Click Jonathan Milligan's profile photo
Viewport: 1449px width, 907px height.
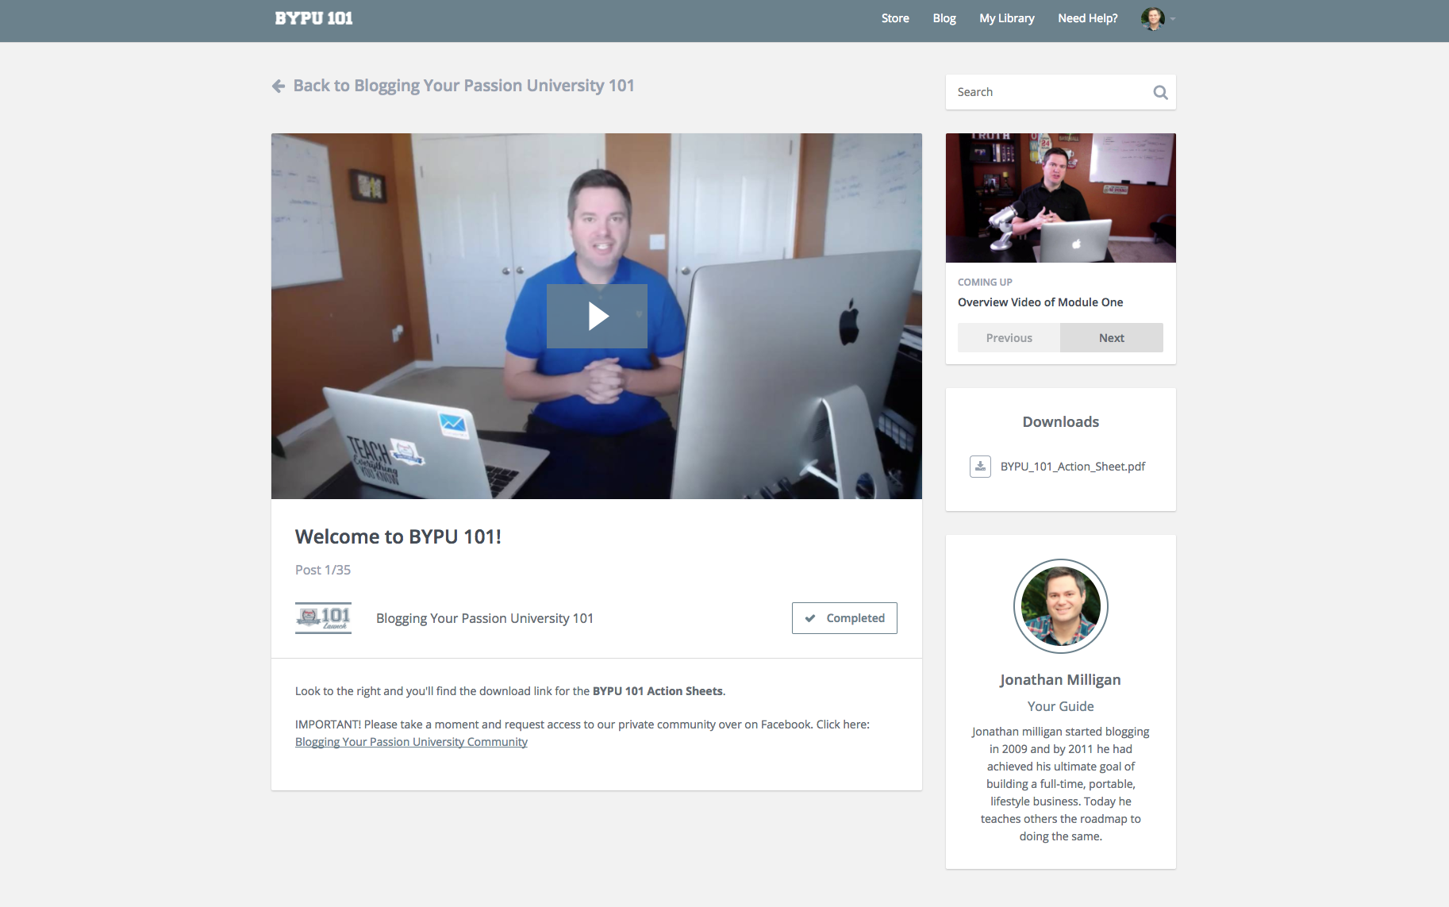coord(1060,606)
